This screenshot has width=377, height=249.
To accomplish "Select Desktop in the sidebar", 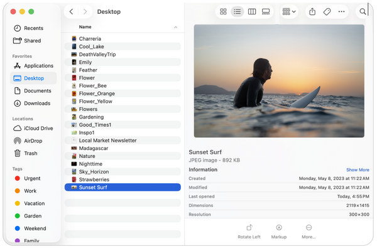I will tap(33, 78).
